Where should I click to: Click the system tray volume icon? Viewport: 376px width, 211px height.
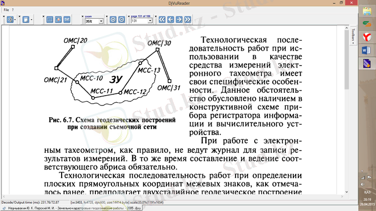click(362, 184)
